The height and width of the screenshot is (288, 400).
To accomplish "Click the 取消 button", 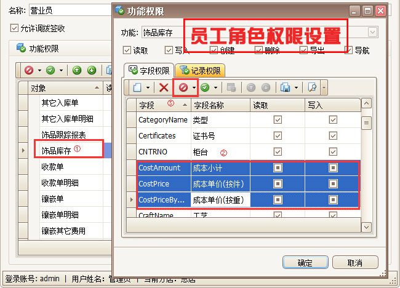I will click(354, 262).
